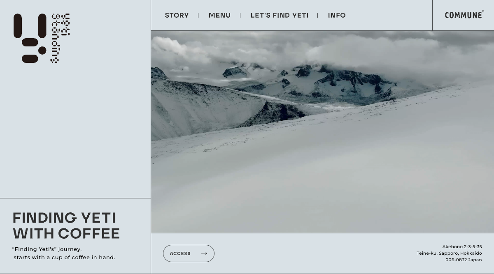Click the Teine-ku, Sapporo, Hokkaido line
The height and width of the screenshot is (274, 494).
[449, 253]
